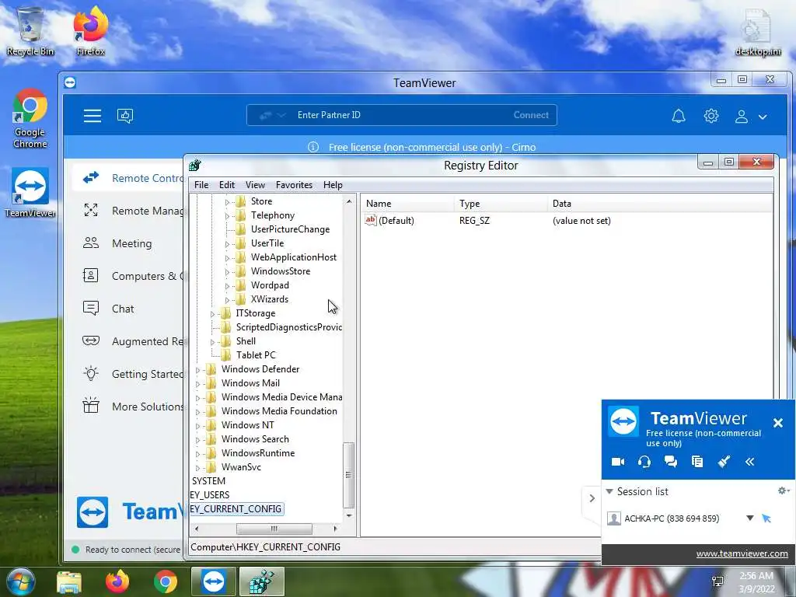This screenshot has width=796, height=597.
Task: Open Computers & Contacts sidebar icon
Action: pyautogui.click(x=90, y=276)
